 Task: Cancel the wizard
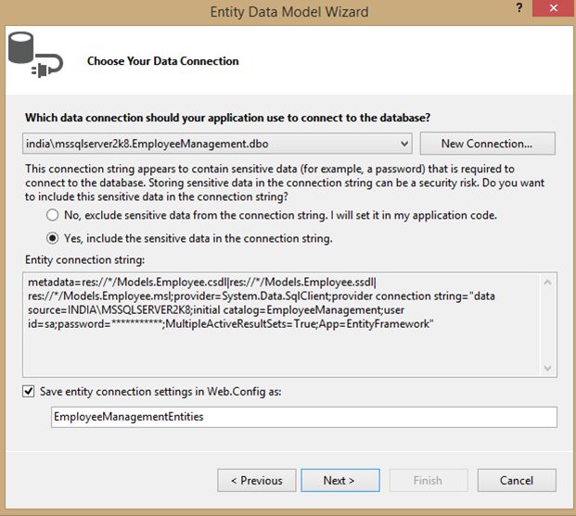516,480
